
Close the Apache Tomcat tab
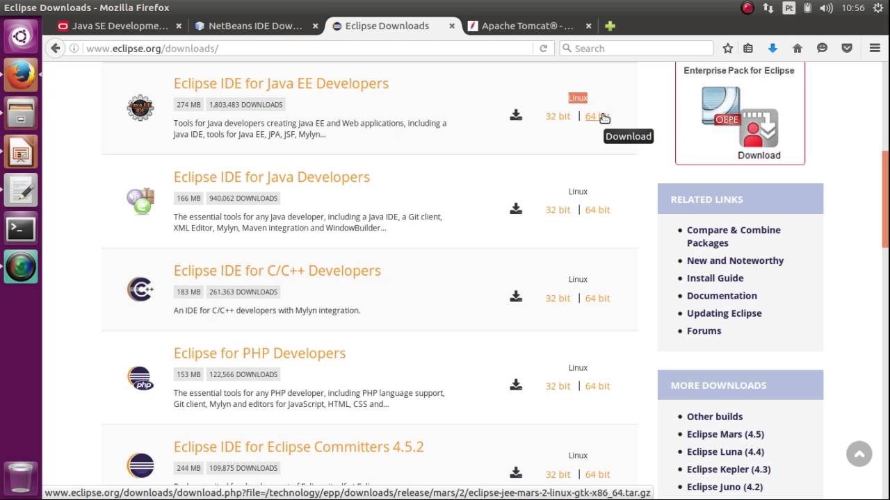coord(588,26)
